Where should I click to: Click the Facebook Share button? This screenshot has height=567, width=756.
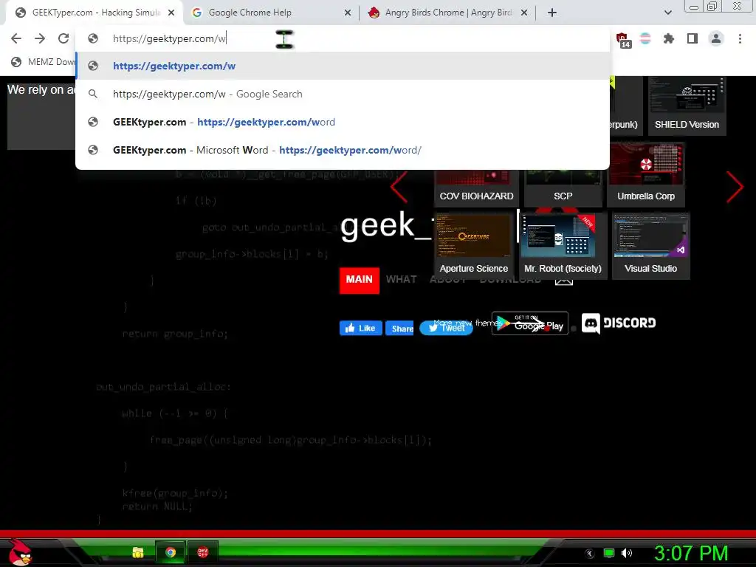click(x=399, y=329)
